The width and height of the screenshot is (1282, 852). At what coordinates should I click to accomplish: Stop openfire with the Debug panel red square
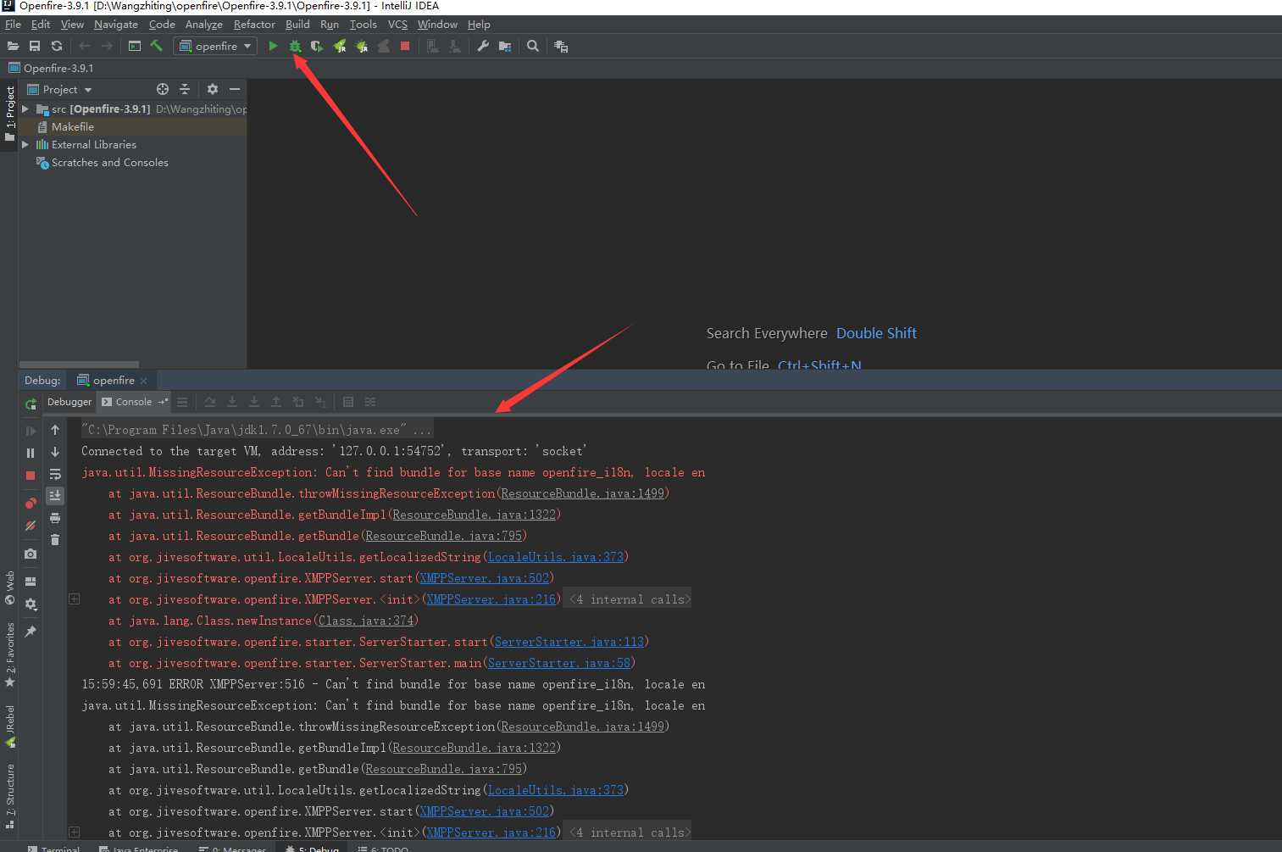[x=31, y=476]
